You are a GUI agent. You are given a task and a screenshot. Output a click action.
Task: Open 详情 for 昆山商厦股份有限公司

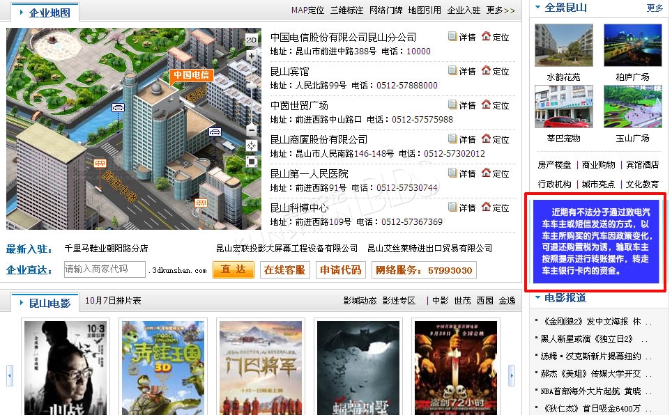tap(462, 140)
